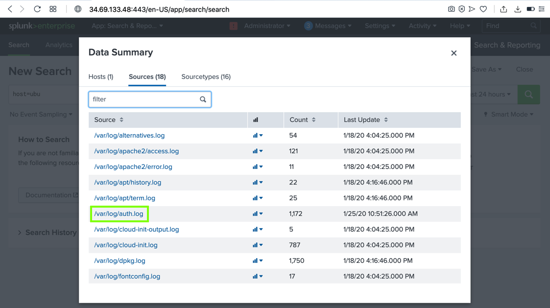Image resolution: width=550 pixels, height=308 pixels.
Task: Open chart menu for alternatives.log row
Action: click(x=258, y=136)
